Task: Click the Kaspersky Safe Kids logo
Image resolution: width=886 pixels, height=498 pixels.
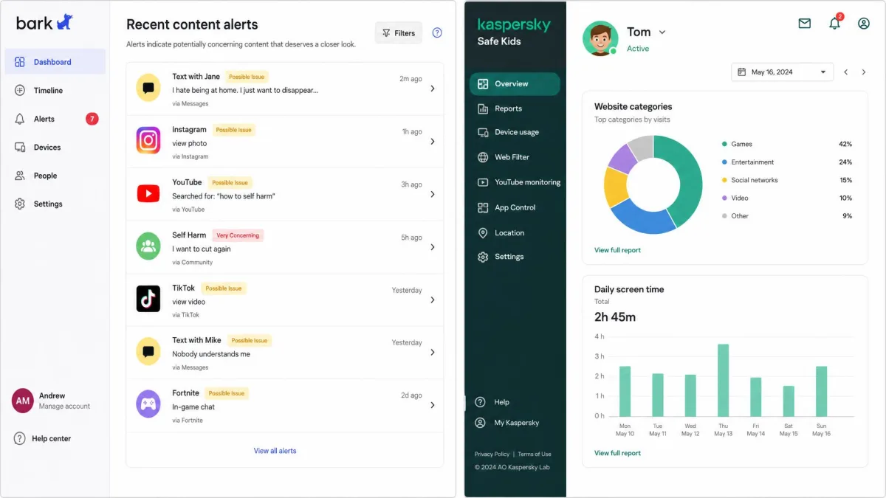Action: [514, 31]
